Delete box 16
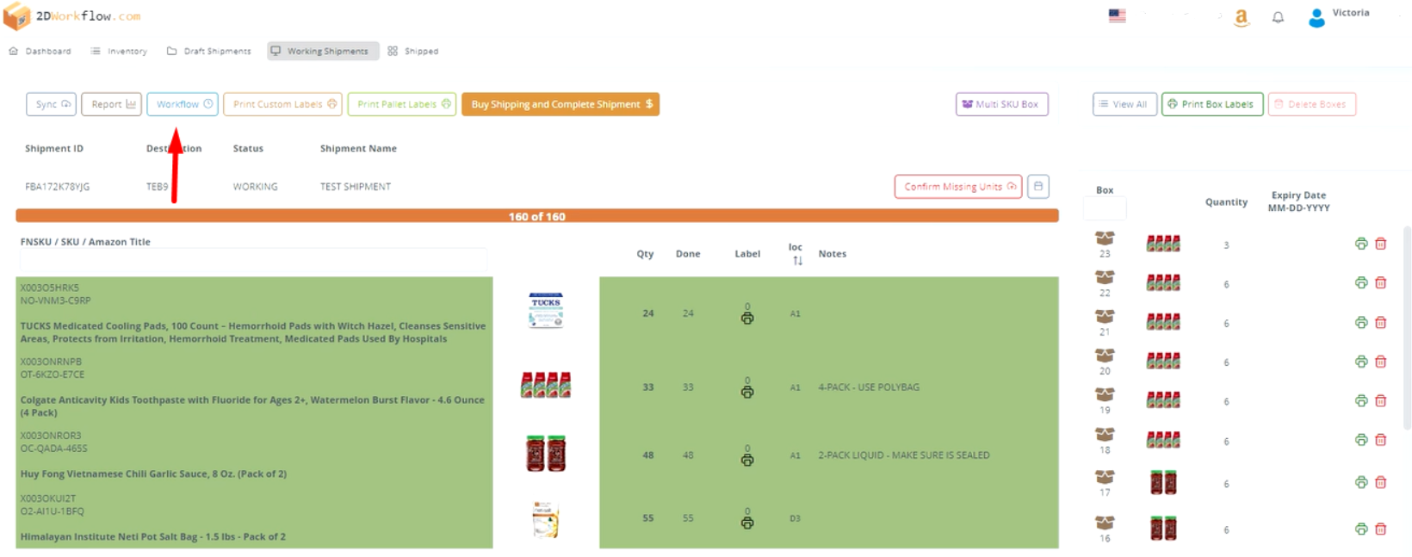The image size is (1412, 557). (x=1381, y=529)
